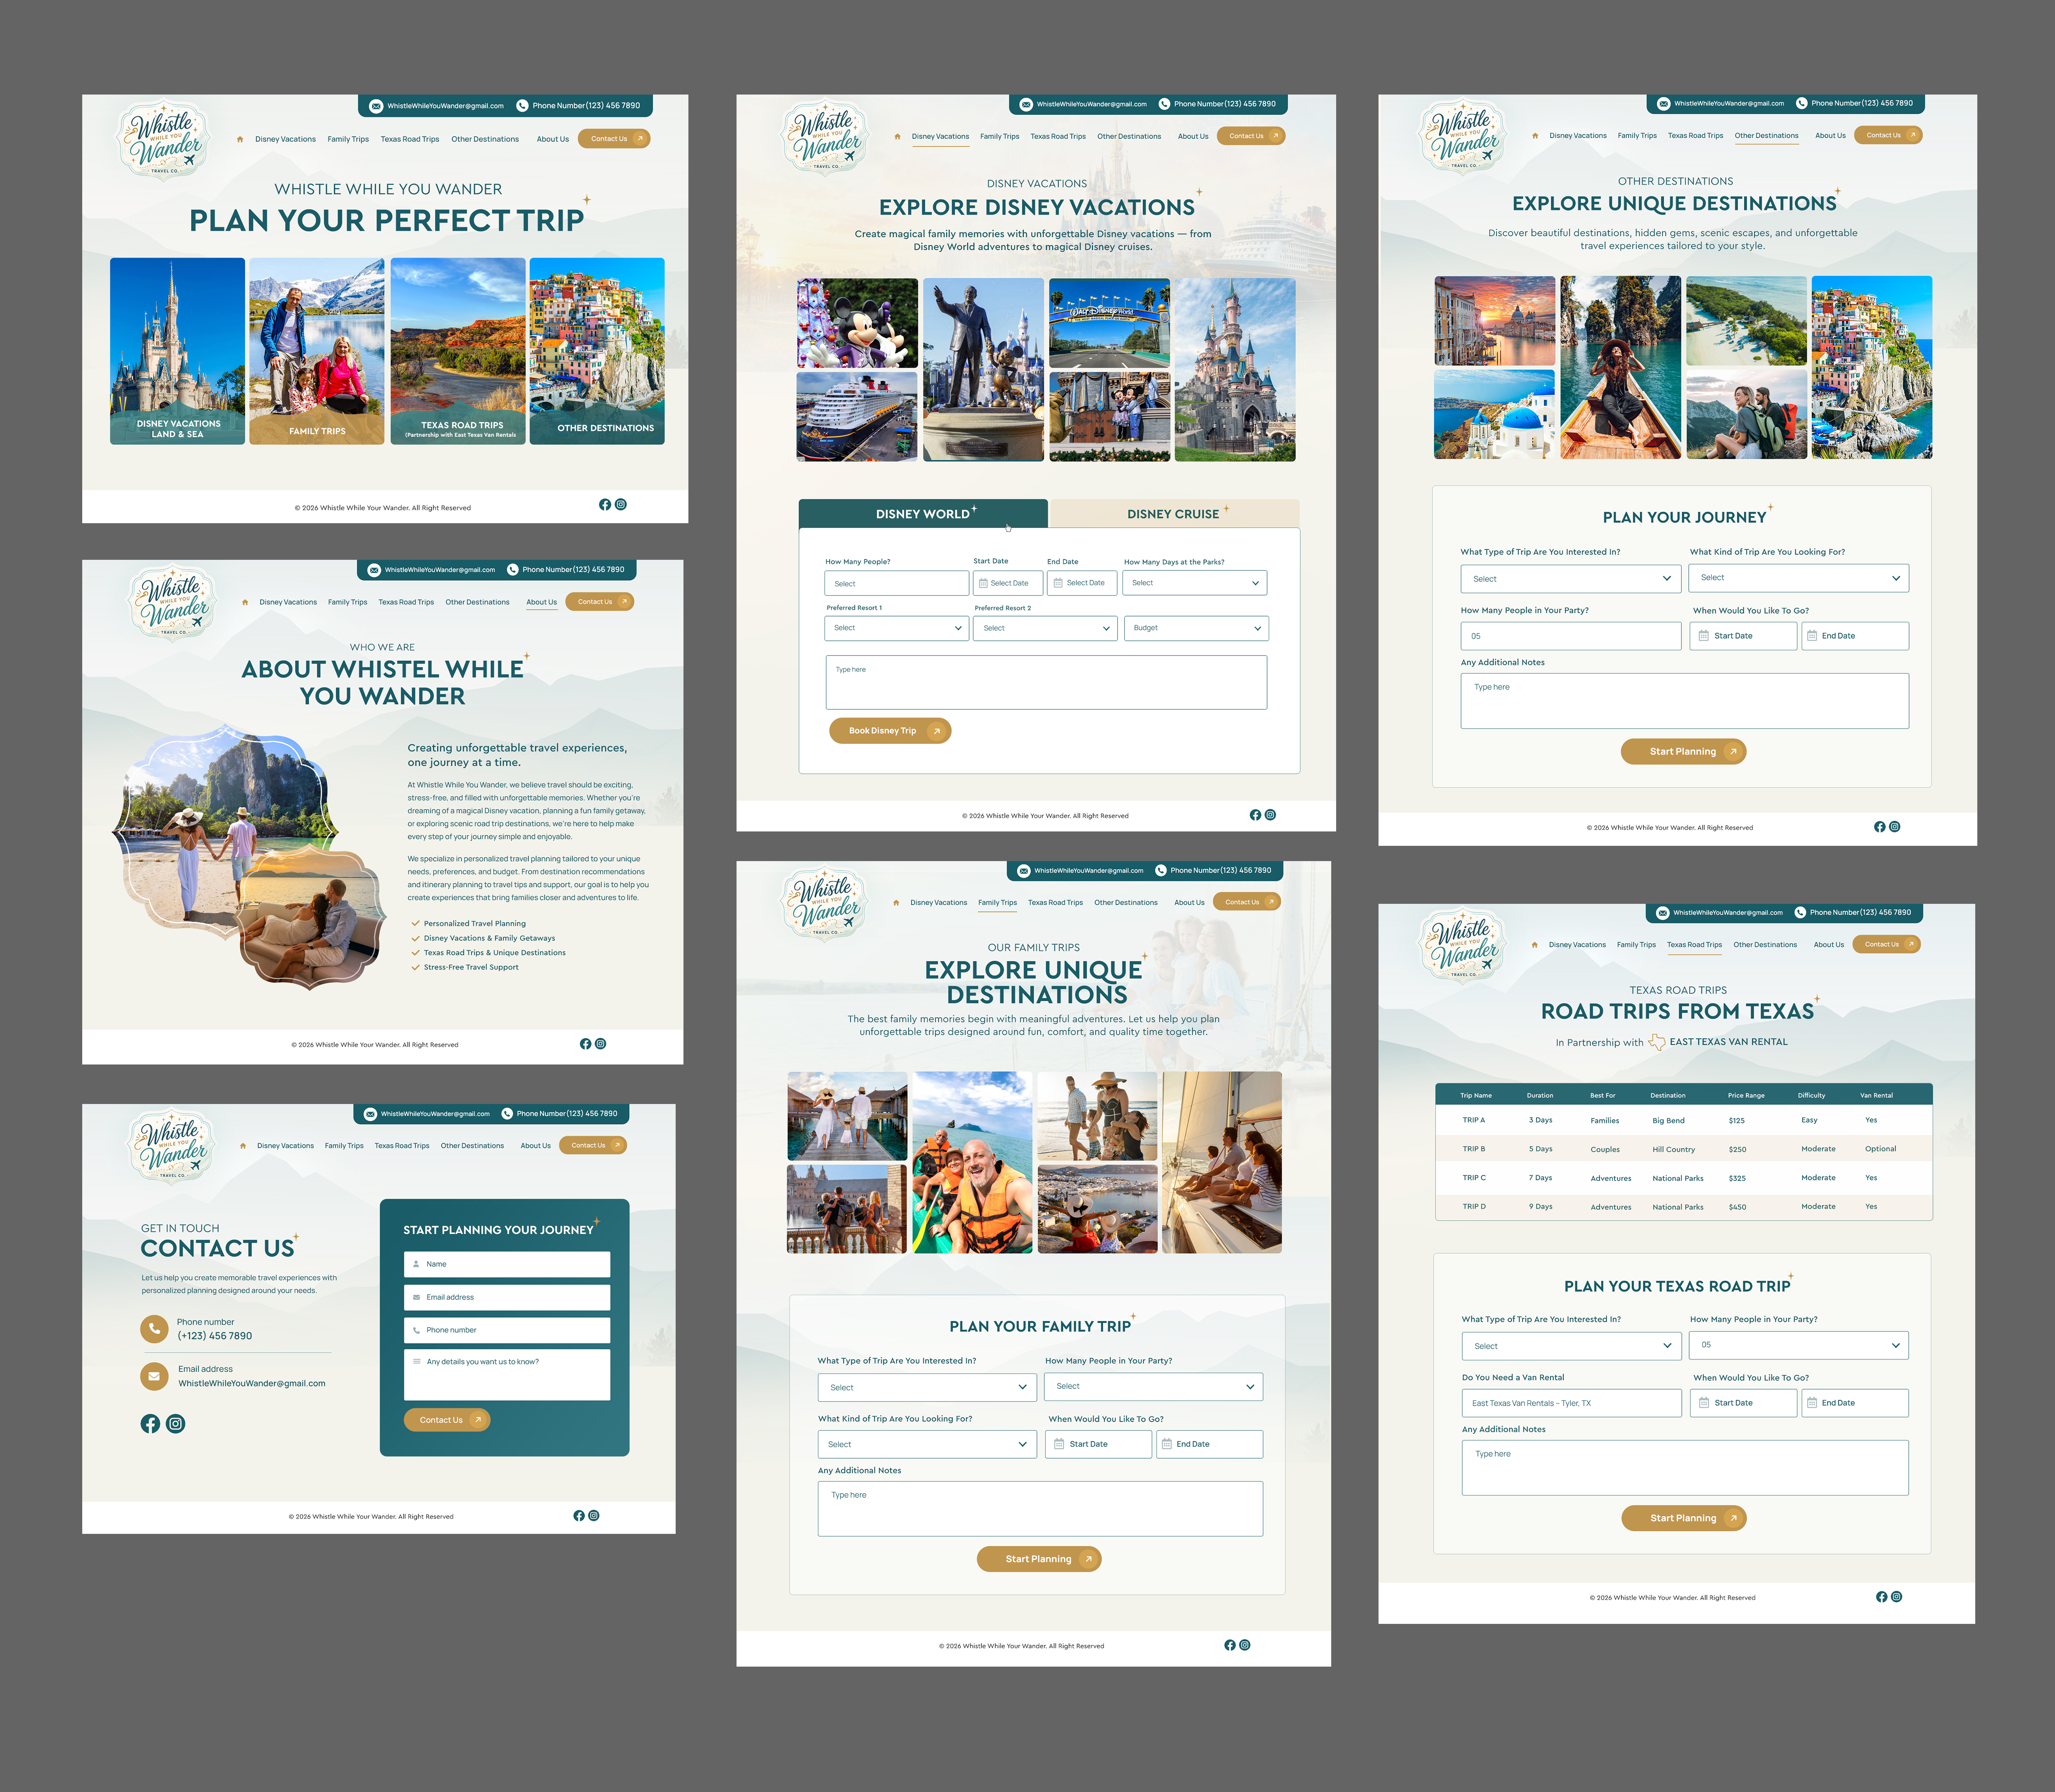This screenshot has height=1792, width=2055.
Task: Click Instagram icon in About page footer
Action: pos(601,1044)
